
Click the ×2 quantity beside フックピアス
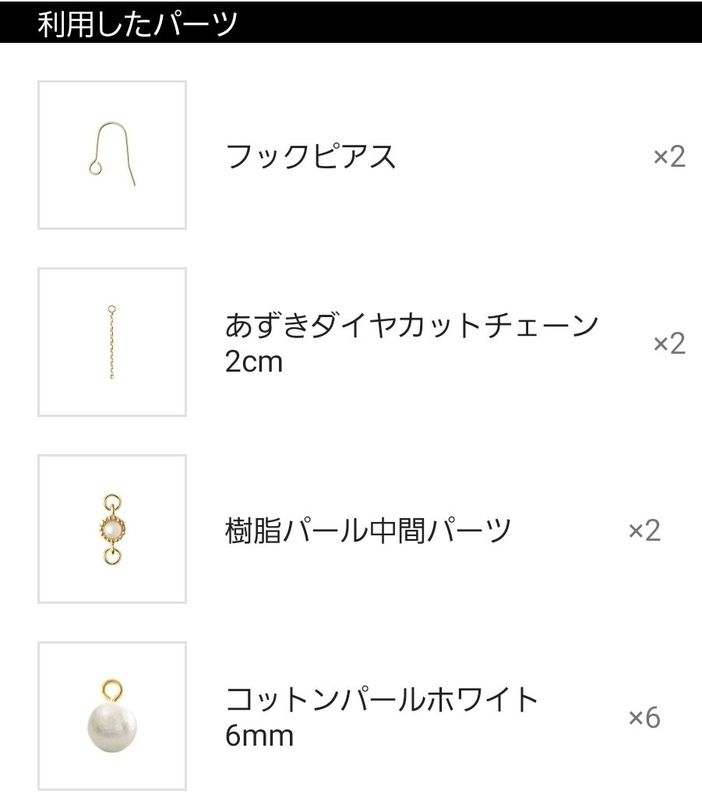(668, 157)
